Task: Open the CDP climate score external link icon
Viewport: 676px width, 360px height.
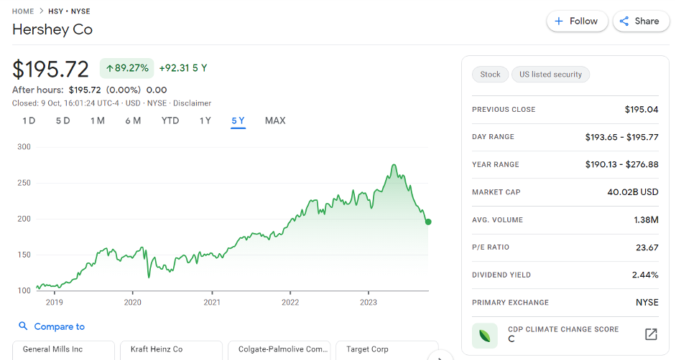Action: coord(650,334)
